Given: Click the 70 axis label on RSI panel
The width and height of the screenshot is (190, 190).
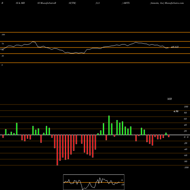Looking at the screenshot, I should click(3, 44).
